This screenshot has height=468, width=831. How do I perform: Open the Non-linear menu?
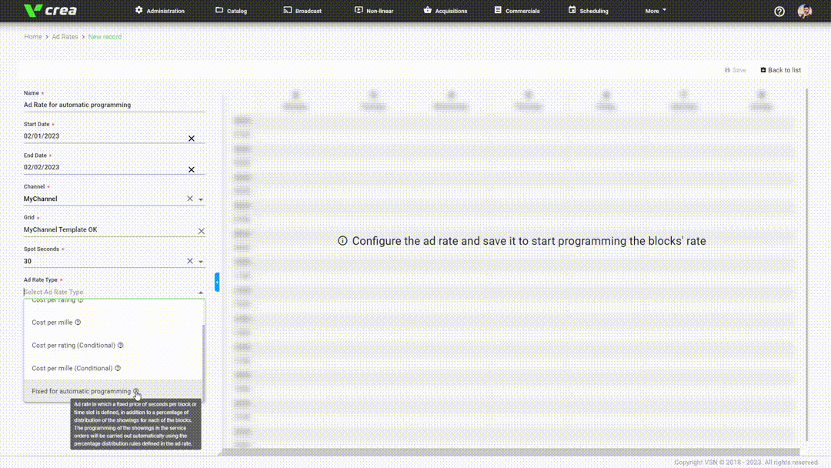374,11
